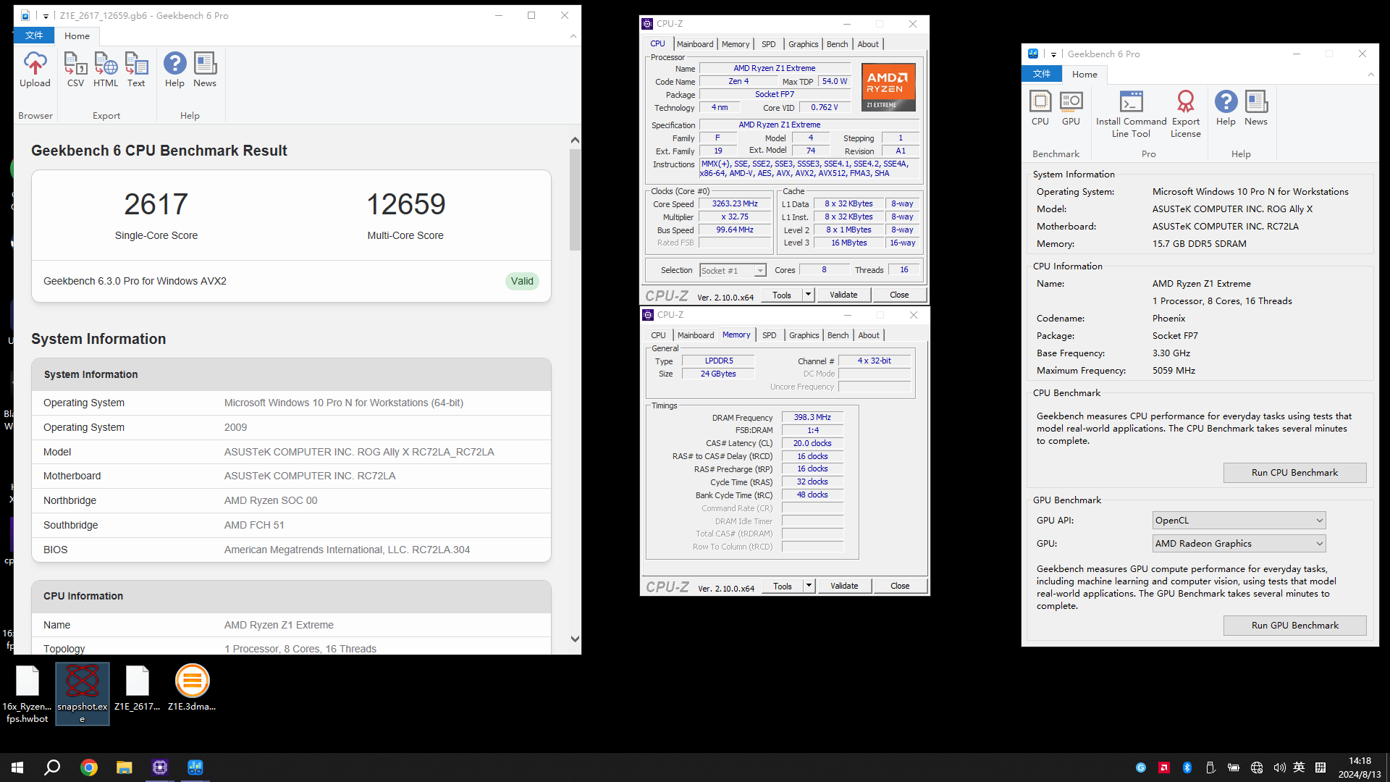Open Help in Geekbench result window
The height and width of the screenshot is (782, 1390).
174,70
